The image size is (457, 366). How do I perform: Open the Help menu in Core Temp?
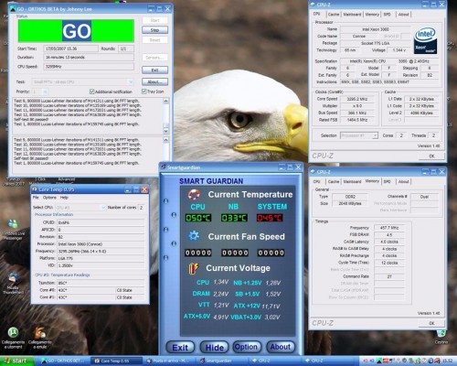(x=64, y=198)
